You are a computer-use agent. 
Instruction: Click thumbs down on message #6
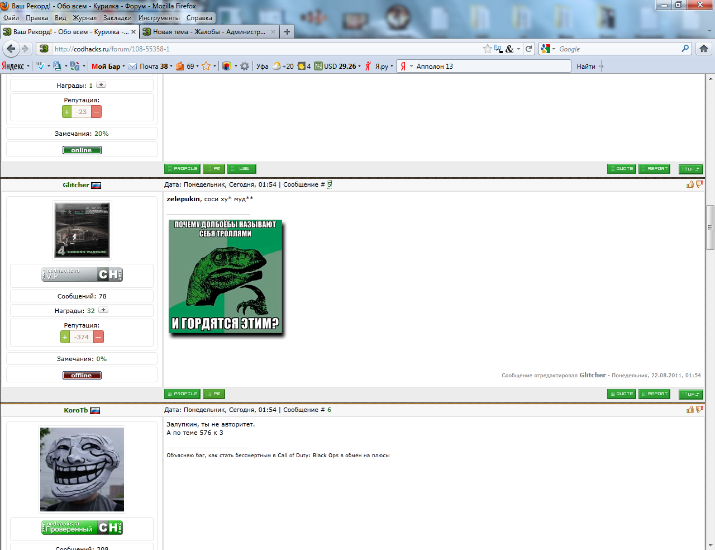tap(699, 409)
